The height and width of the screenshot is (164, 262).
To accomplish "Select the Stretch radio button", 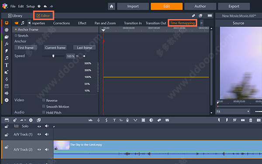I will [16, 35].
